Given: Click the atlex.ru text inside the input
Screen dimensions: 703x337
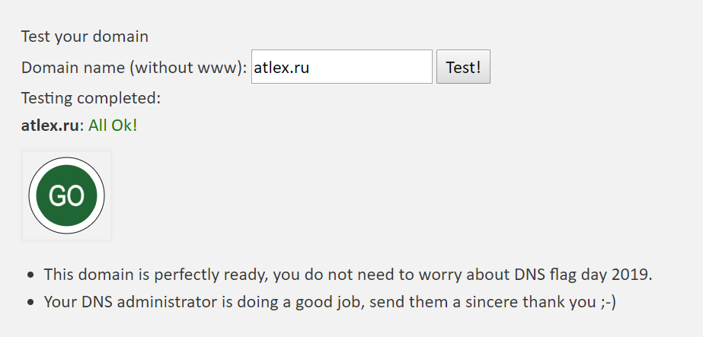Looking at the screenshot, I should click(x=282, y=68).
